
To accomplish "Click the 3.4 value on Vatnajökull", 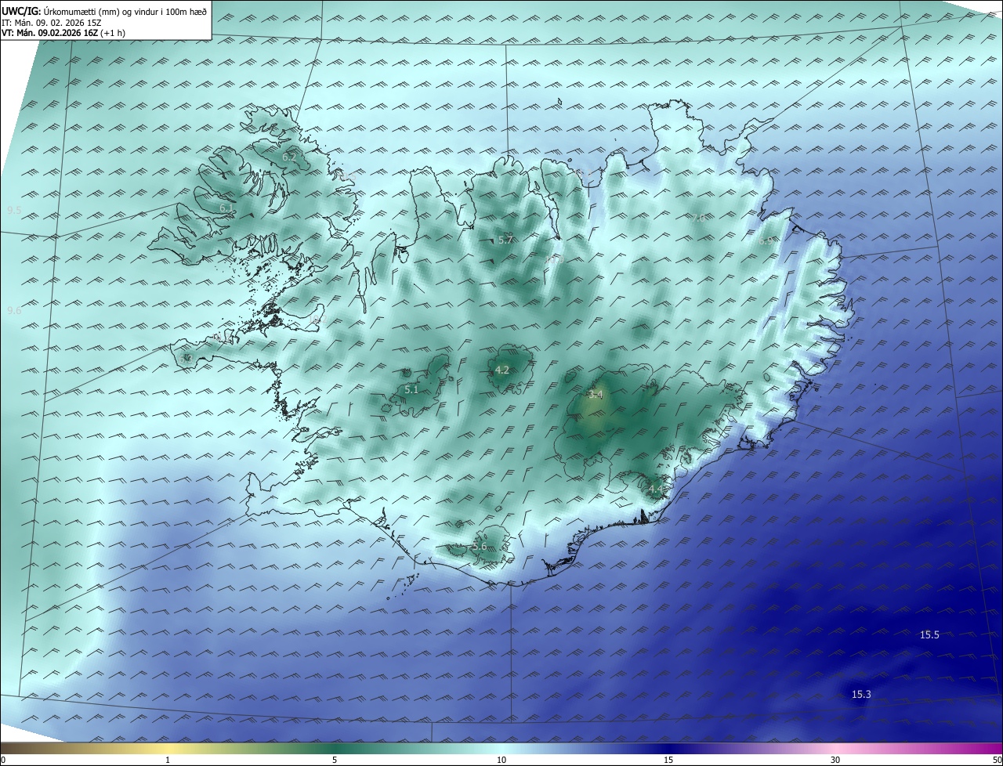I will click(x=596, y=395).
